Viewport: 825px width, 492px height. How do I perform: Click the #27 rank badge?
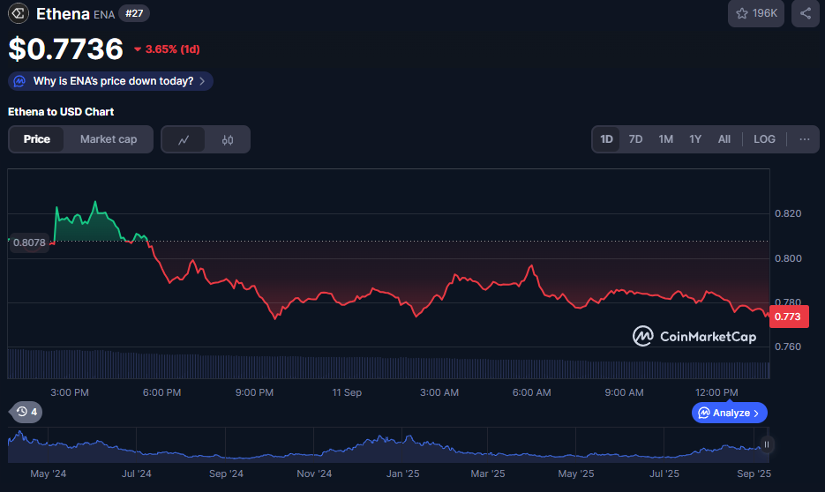click(134, 13)
